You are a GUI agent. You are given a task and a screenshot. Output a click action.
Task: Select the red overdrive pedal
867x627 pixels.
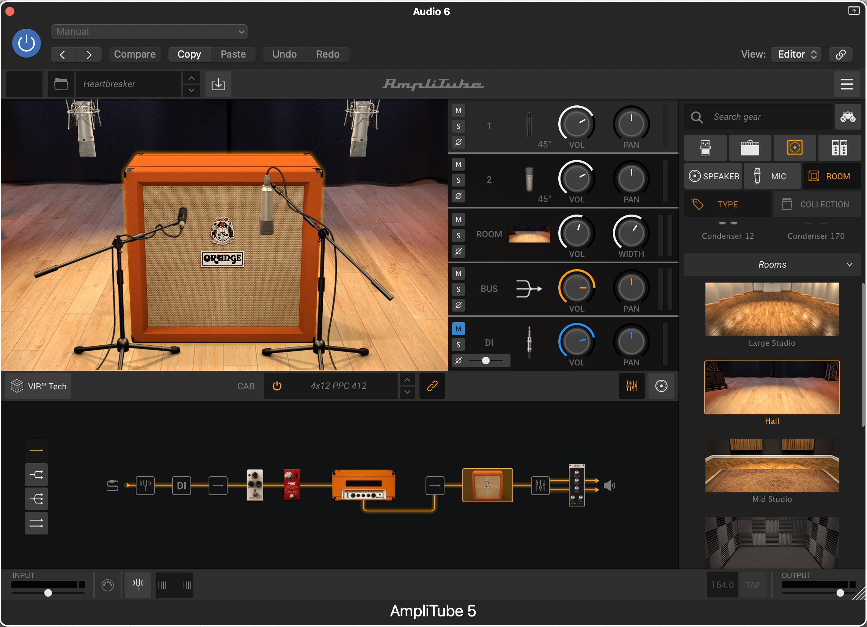pos(292,485)
